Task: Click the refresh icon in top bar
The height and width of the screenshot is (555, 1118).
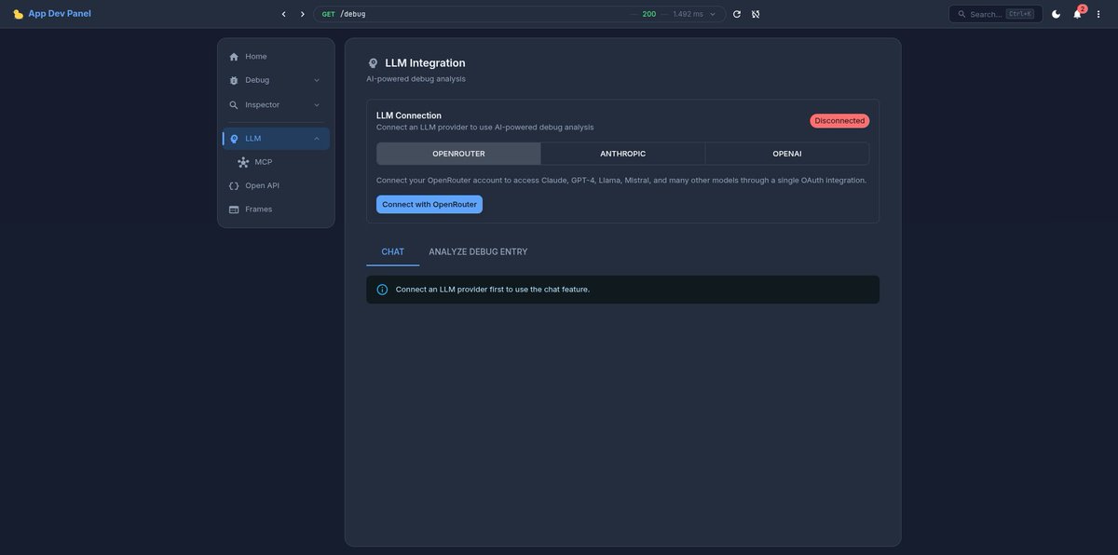Action: 737,14
